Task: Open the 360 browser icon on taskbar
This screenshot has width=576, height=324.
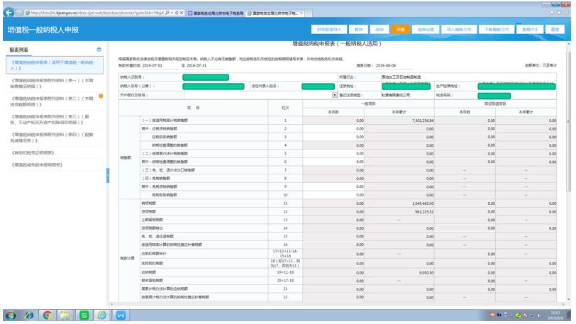Action: (x=102, y=315)
